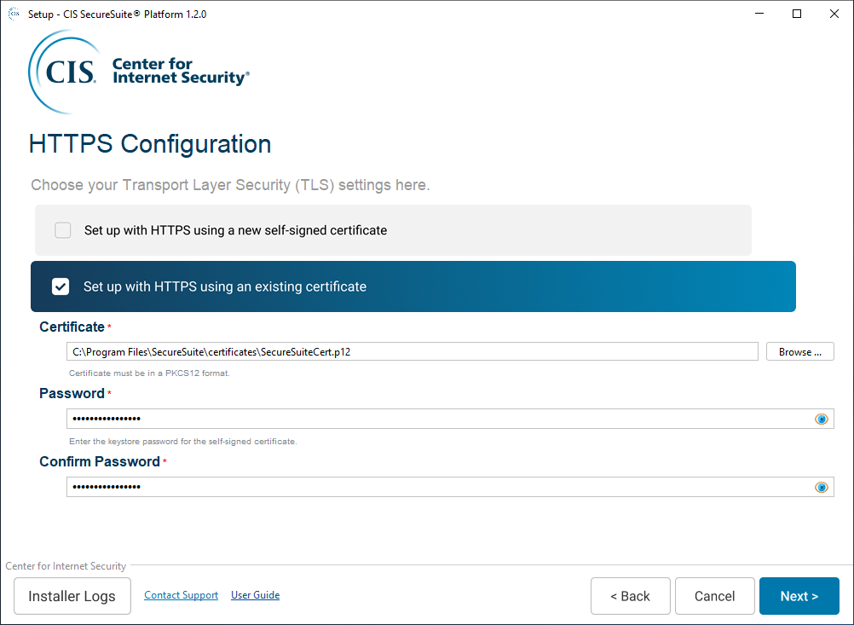Show the Password field characters via eye icon
Image resolution: width=854 pixels, height=625 pixels.
pos(822,419)
